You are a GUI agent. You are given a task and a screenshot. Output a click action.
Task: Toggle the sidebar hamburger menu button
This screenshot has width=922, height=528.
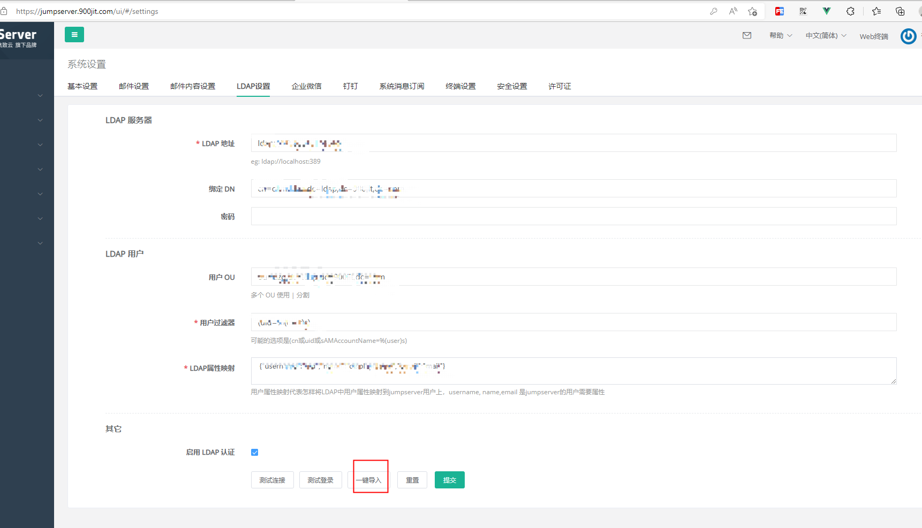(x=74, y=35)
